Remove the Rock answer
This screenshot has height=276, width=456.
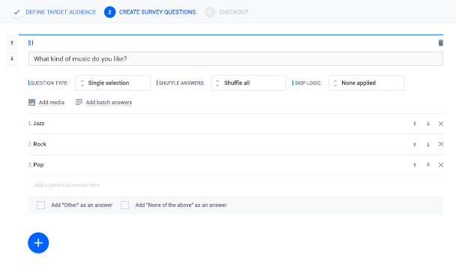441,144
